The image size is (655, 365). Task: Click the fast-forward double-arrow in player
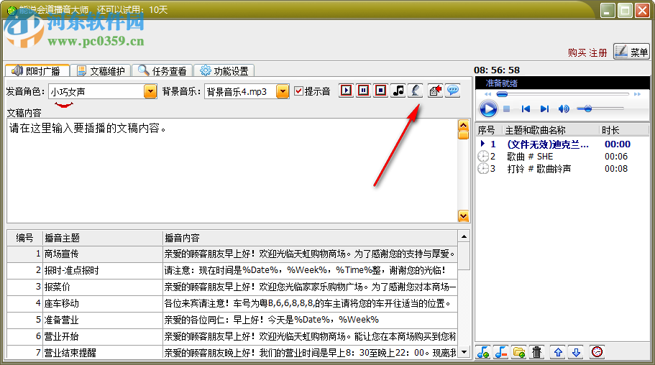point(637,94)
